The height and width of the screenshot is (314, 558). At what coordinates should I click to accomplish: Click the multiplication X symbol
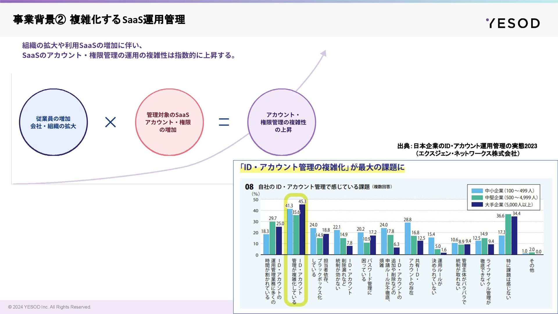[110, 122]
